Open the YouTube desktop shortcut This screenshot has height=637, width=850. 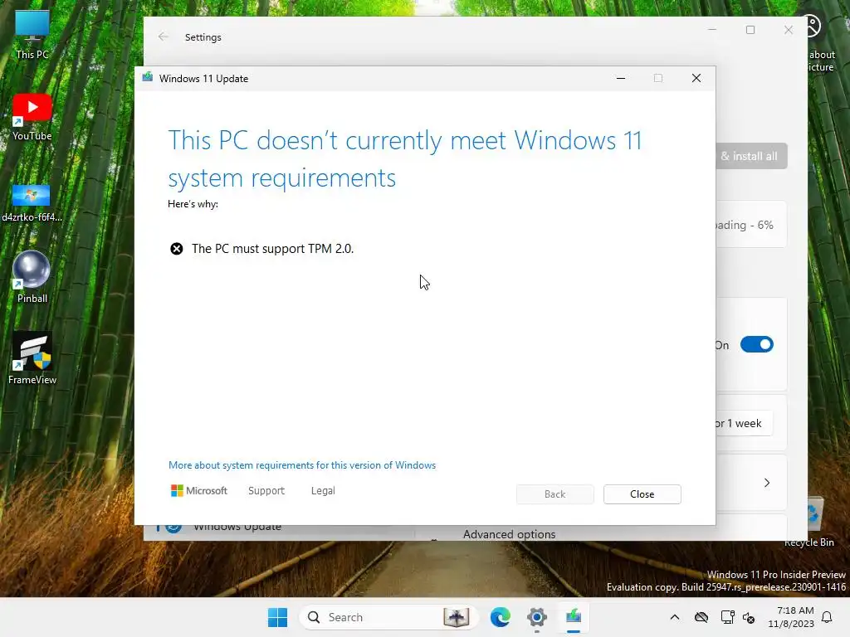coord(32,117)
